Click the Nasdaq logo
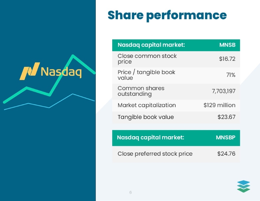This screenshot has height=201, width=260. click(x=50, y=71)
